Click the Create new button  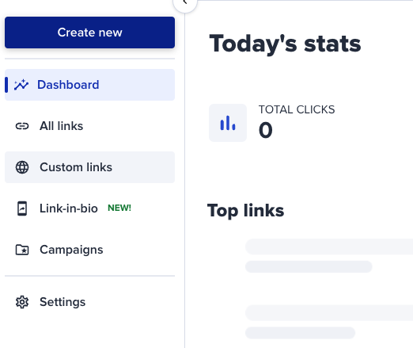(x=89, y=33)
